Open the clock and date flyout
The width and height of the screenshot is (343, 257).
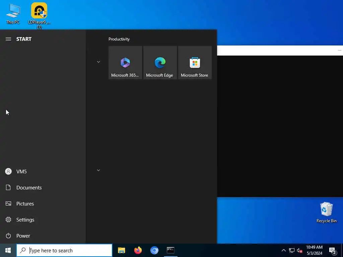pyautogui.click(x=314, y=250)
